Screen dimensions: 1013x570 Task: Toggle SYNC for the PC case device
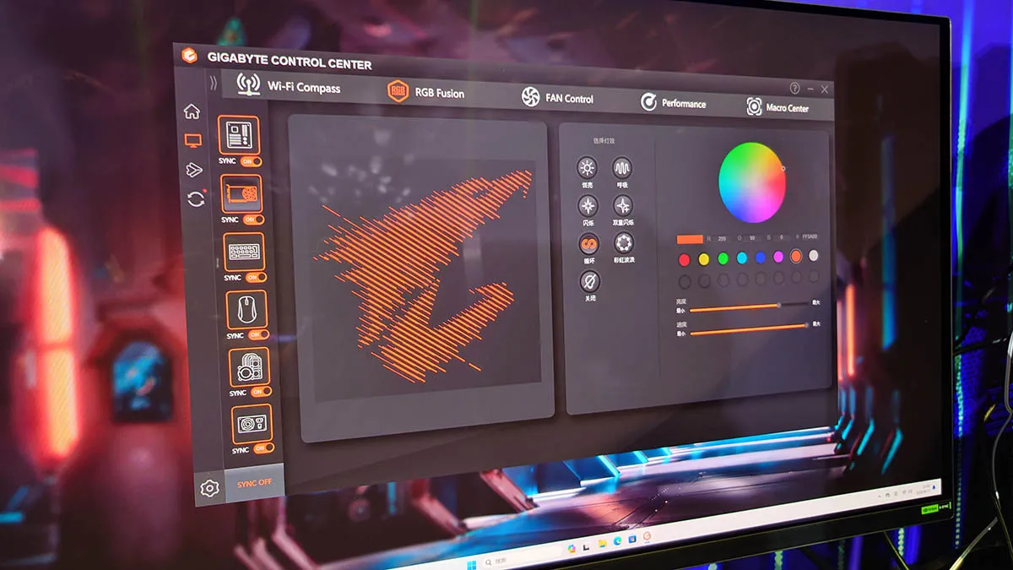point(262,393)
